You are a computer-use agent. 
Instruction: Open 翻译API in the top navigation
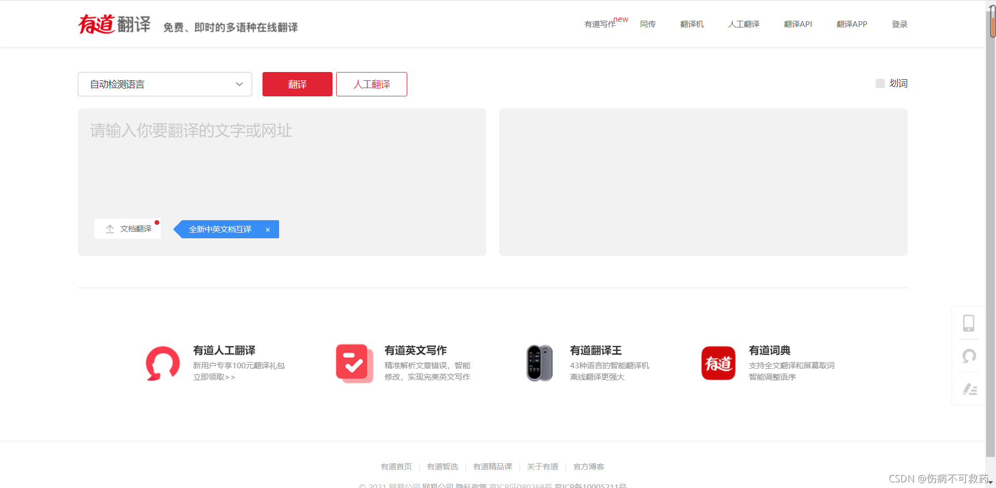(x=798, y=24)
